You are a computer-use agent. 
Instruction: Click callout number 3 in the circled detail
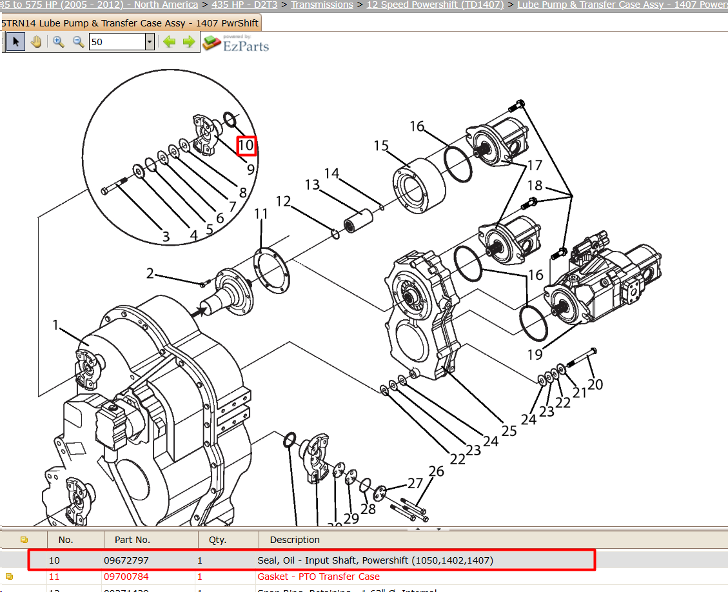166,237
